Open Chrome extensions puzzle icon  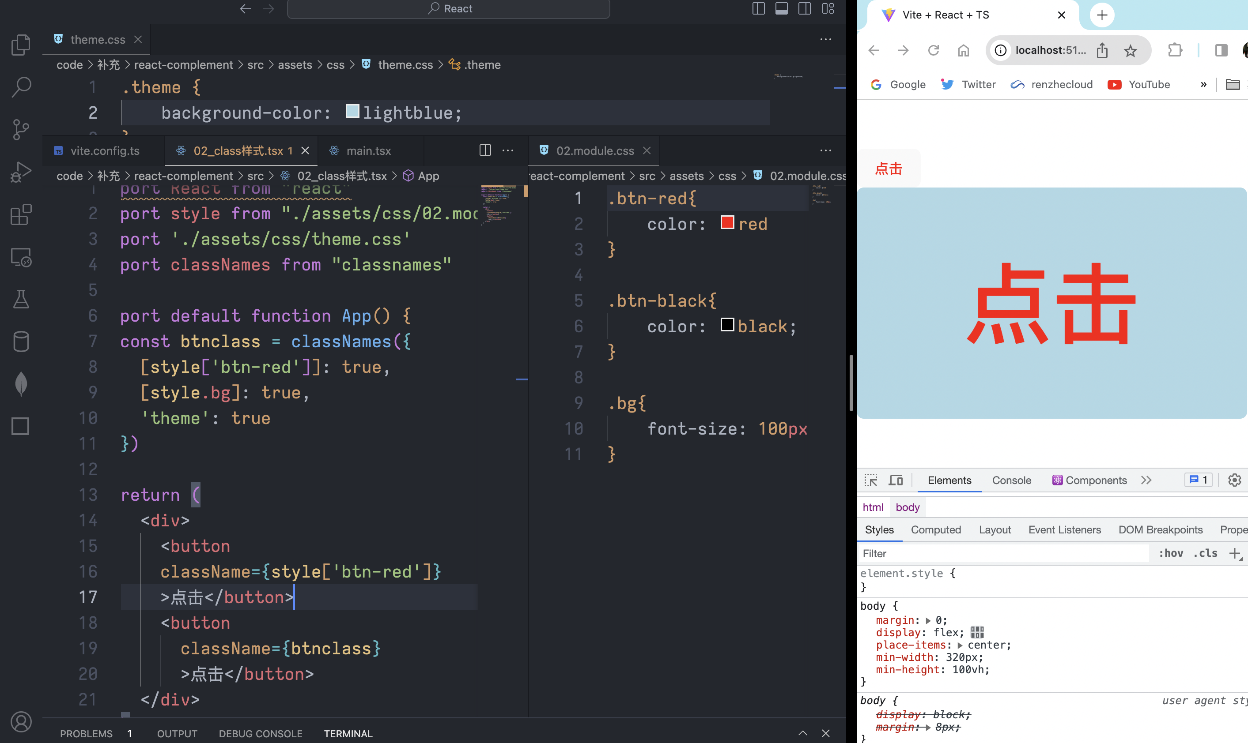[x=1175, y=50]
